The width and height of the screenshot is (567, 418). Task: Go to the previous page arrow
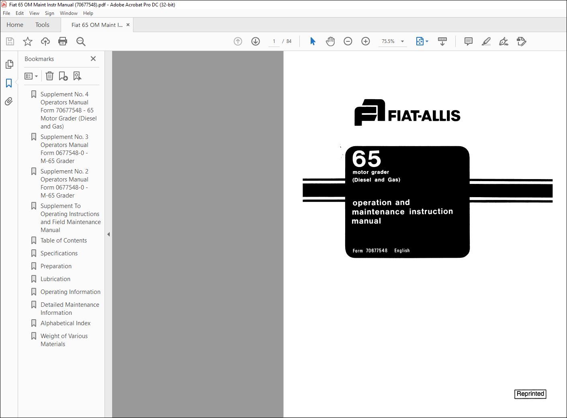[x=238, y=41]
